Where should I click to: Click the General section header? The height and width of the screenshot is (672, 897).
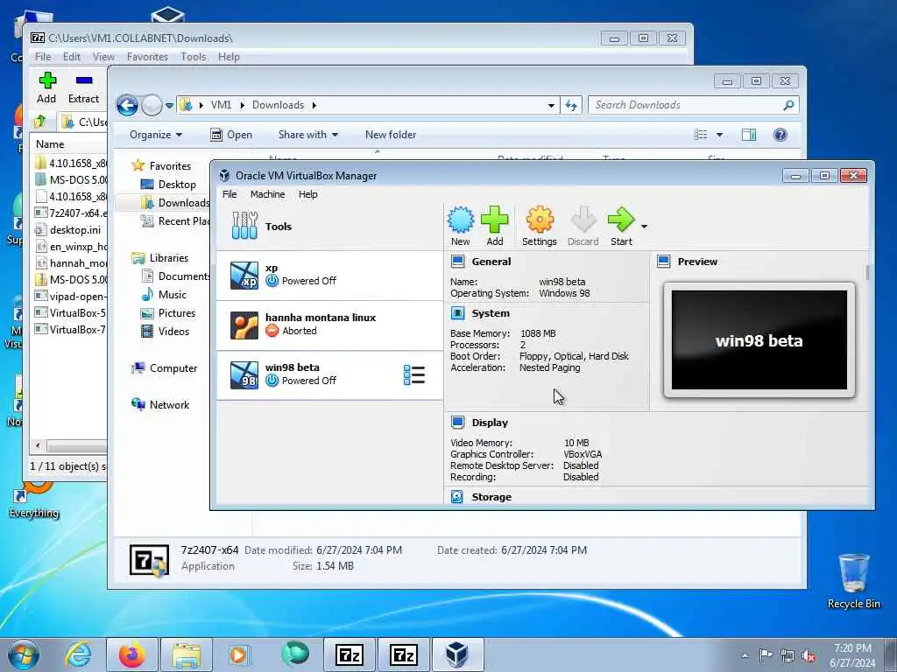coord(491,262)
